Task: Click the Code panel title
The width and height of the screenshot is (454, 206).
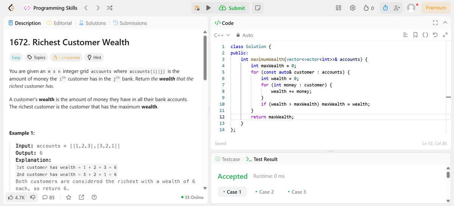Action: [224, 23]
